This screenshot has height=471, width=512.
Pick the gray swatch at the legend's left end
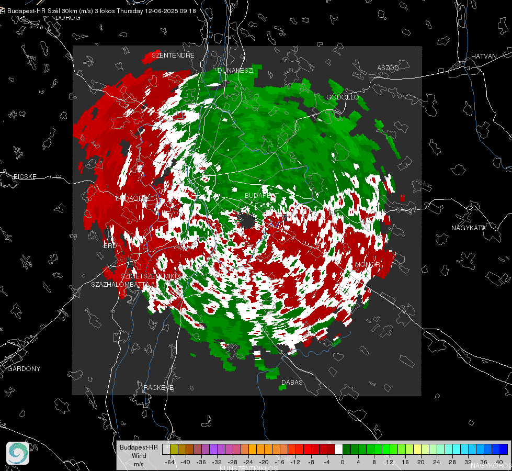(166, 449)
